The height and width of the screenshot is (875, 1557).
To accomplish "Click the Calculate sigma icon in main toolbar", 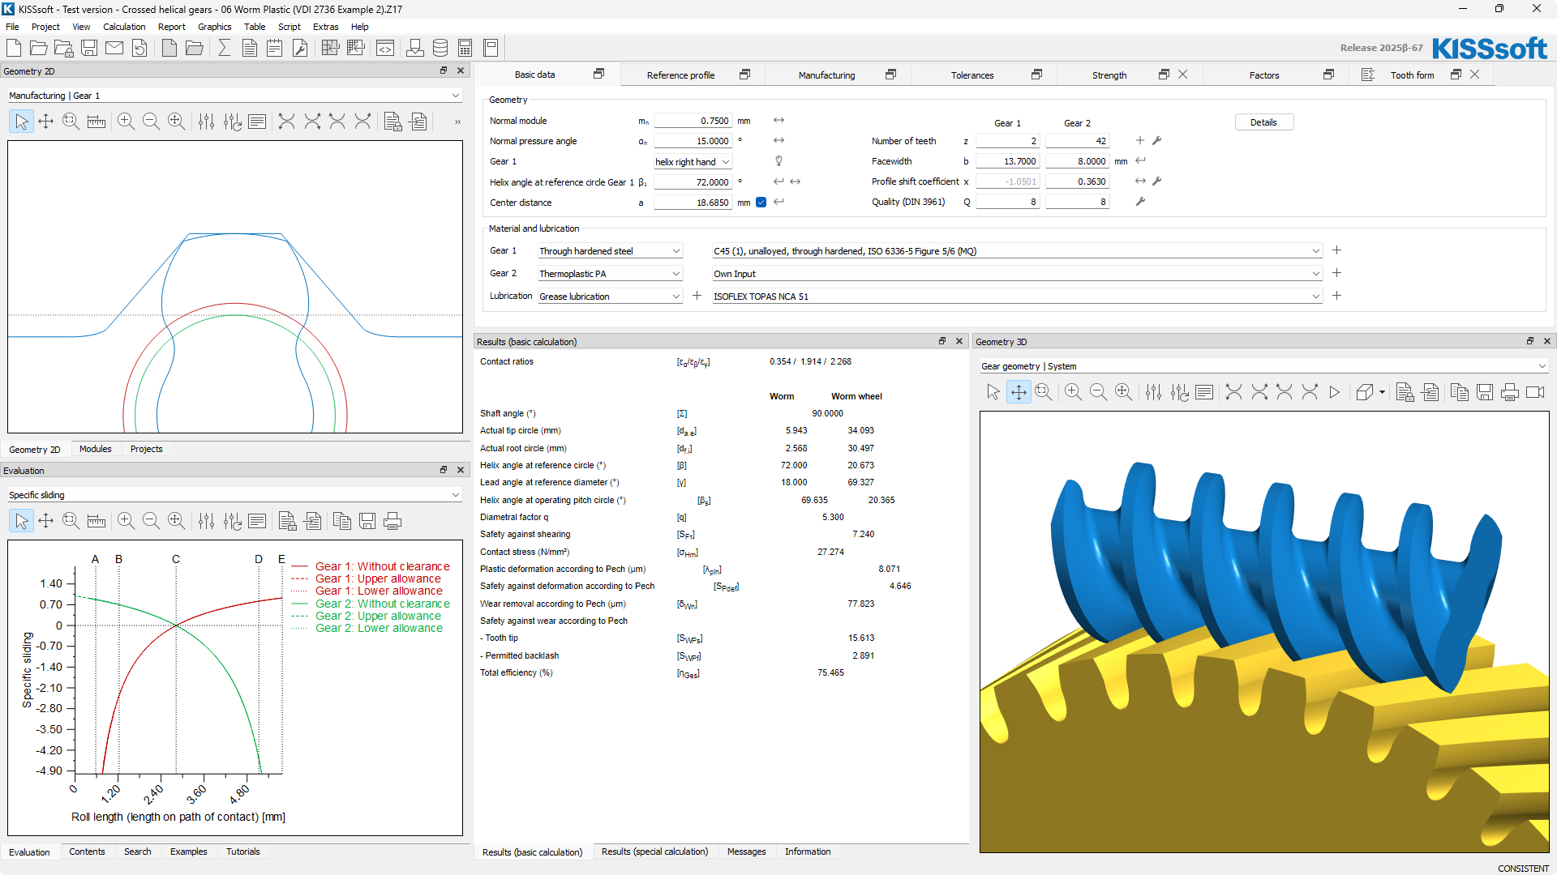I will 225,48.
